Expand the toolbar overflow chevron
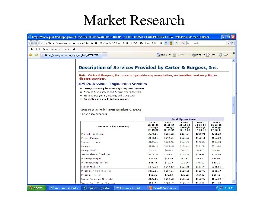This screenshot has width=268, height=201. (234, 54)
